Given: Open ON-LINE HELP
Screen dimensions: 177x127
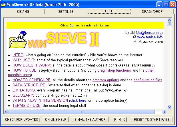Looking at the screenshot, I should (x=56, y=120).
